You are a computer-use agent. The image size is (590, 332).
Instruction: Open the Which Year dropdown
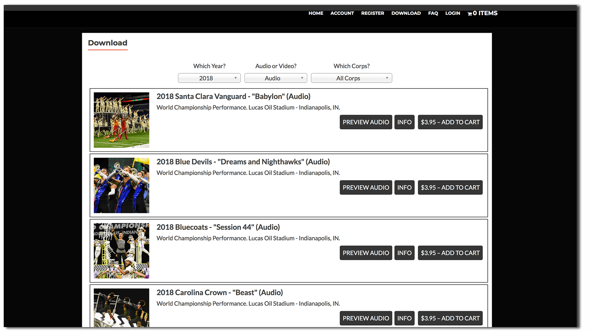click(209, 78)
